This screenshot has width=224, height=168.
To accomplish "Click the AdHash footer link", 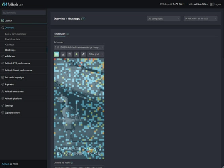I will pos(5,164).
